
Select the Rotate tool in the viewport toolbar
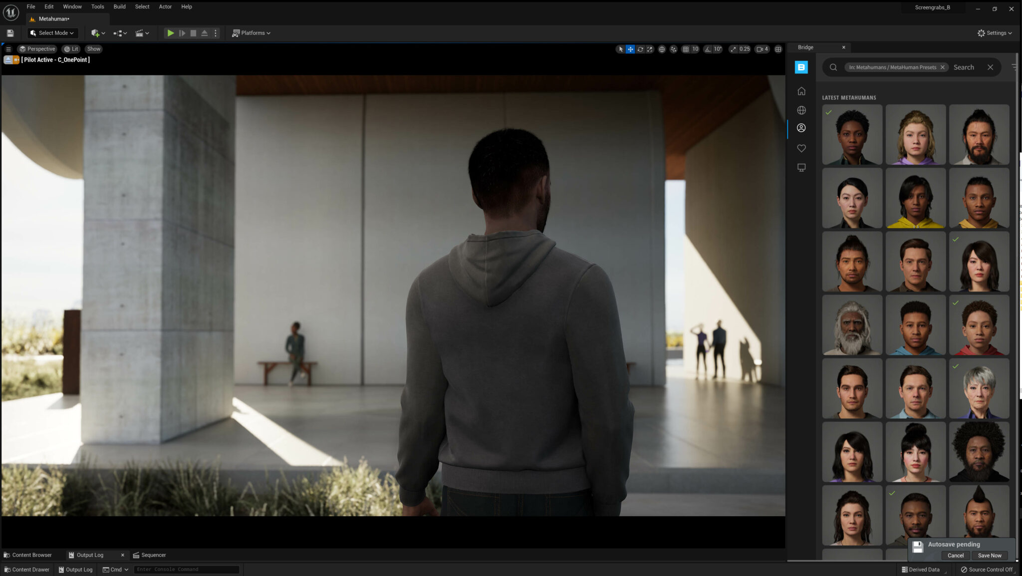(640, 49)
